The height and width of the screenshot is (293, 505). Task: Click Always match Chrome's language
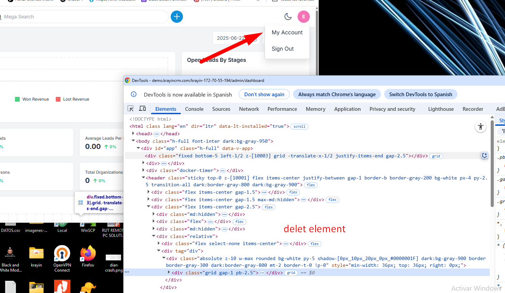[337, 94]
